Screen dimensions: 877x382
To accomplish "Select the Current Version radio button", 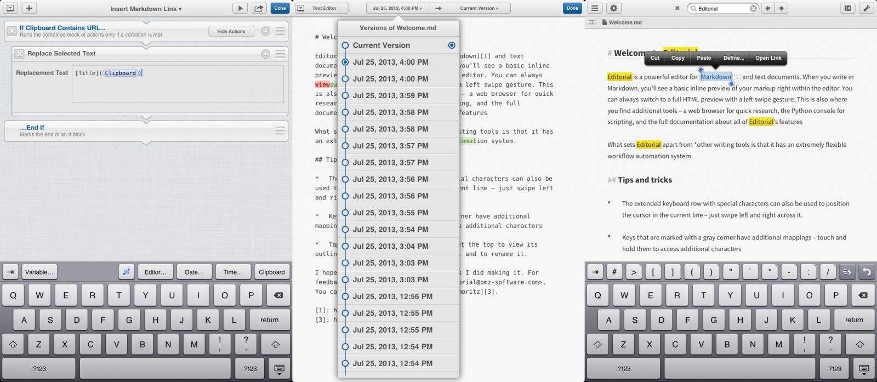I will pos(451,45).
